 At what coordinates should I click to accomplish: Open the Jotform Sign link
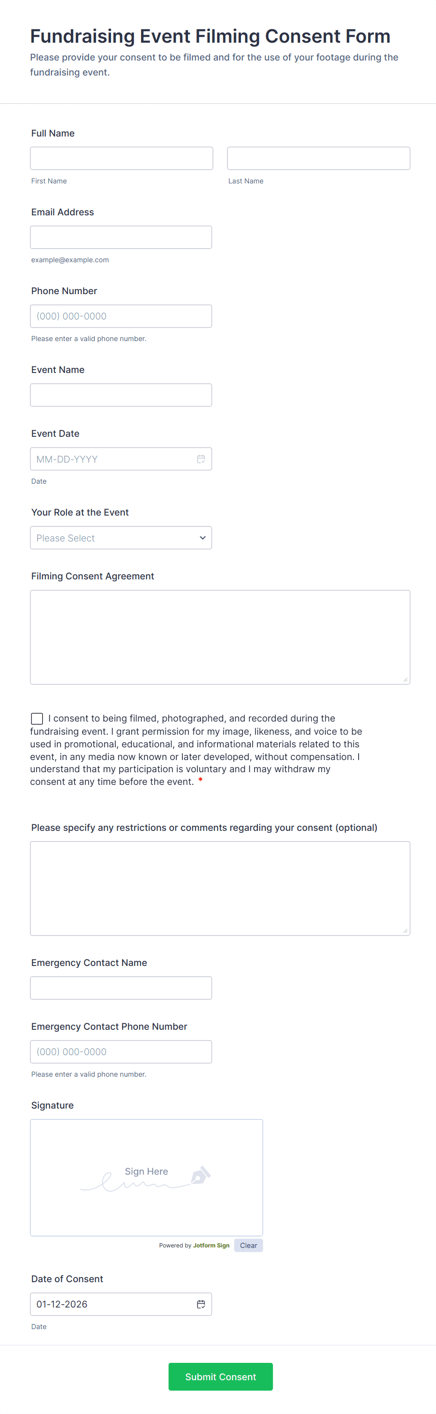click(x=212, y=1245)
